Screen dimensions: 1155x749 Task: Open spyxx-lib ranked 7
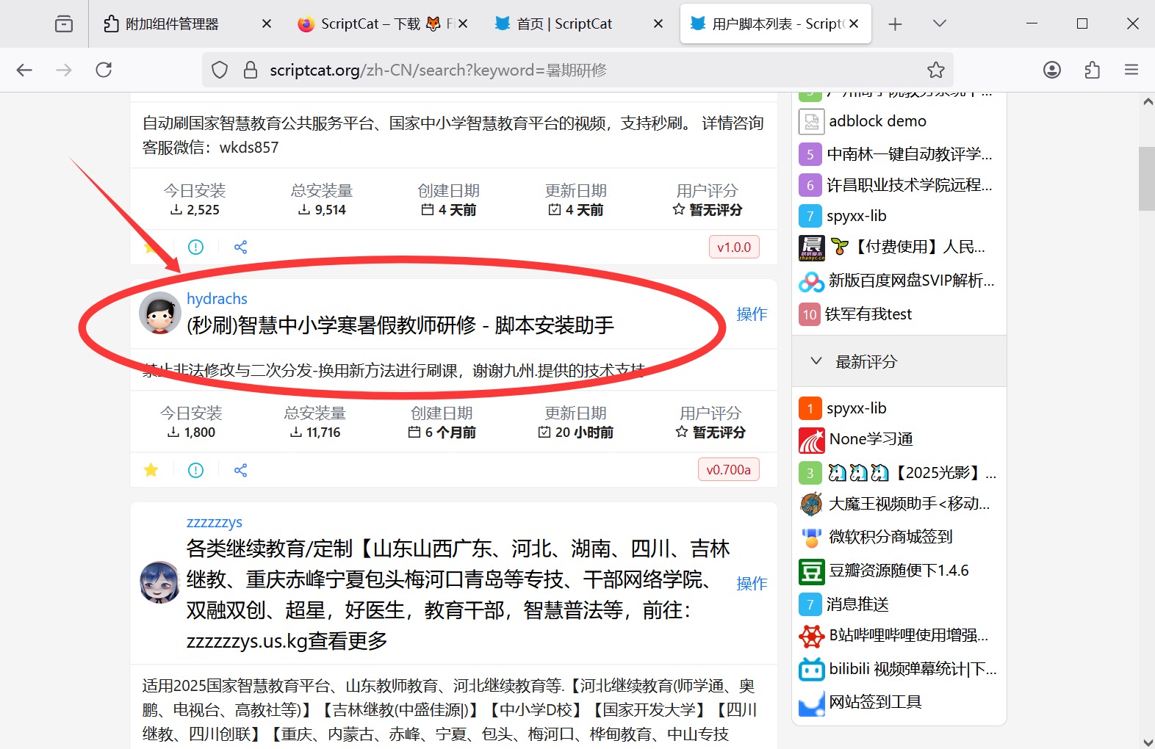pyautogui.click(x=857, y=216)
